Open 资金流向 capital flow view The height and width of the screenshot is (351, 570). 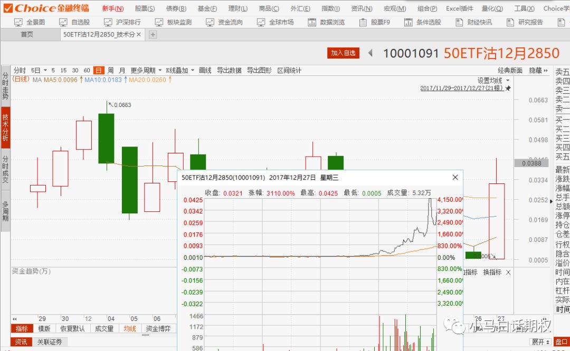(225, 22)
